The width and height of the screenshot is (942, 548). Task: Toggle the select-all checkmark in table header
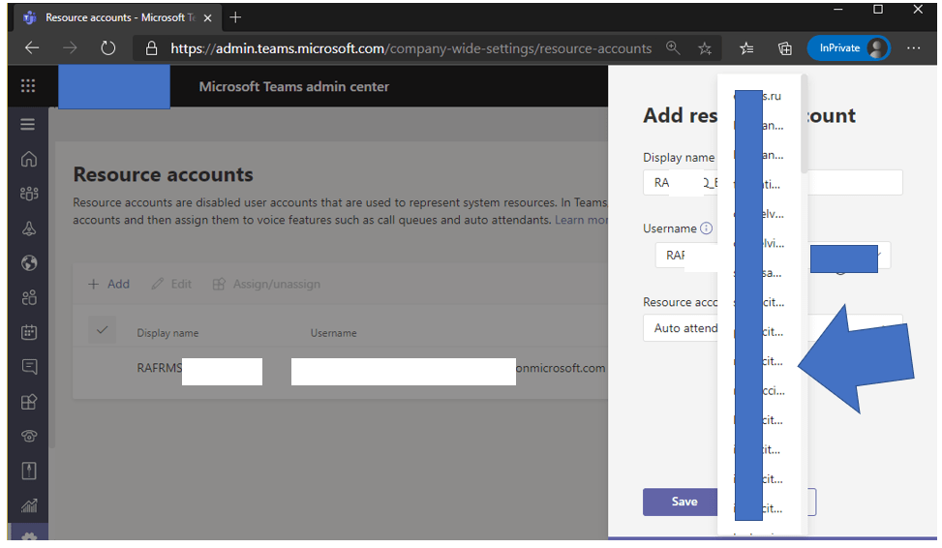[102, 331]
